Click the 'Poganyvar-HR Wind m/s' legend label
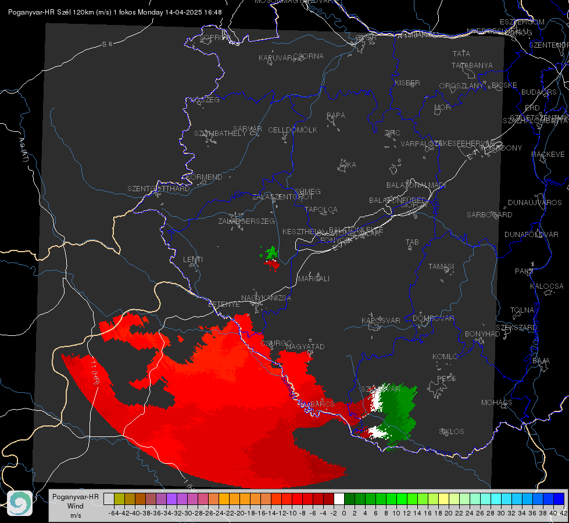The width and height of the screenshot is (569, 523). (x=76, y=506)
